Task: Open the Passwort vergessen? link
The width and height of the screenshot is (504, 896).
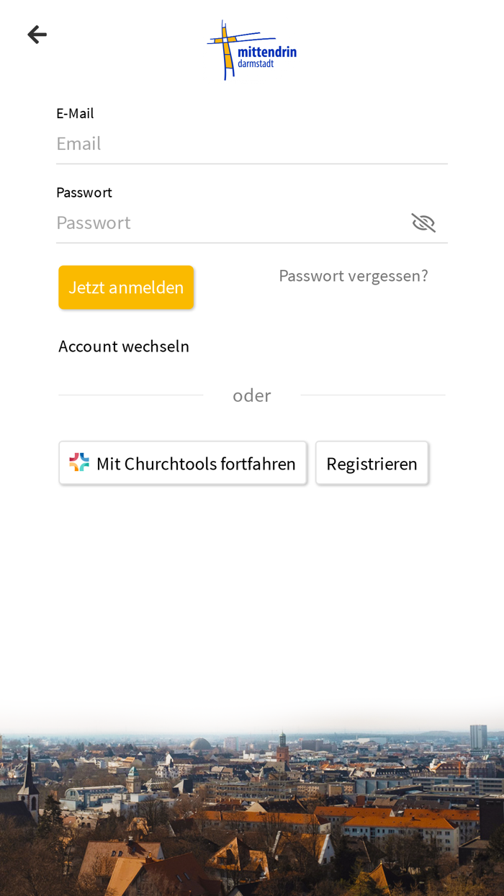Action: tap(353, 275)
